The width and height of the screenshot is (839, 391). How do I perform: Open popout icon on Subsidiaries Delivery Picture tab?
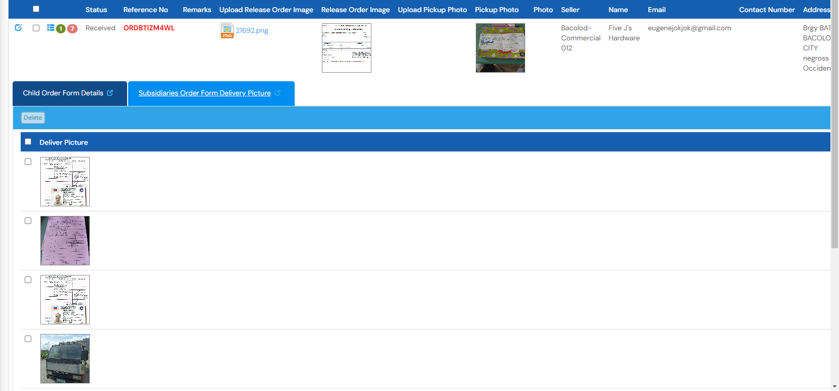pyautogui.click(x=277, y=93)
